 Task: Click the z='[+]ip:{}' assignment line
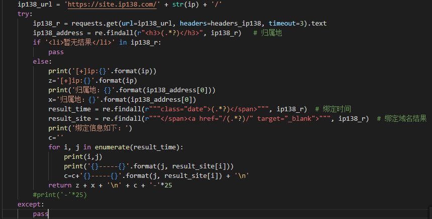pos(92,81)
